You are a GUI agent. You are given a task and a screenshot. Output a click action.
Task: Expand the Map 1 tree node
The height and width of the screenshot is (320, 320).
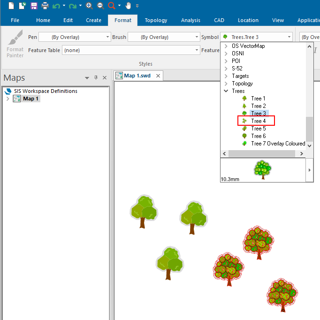(8, 99)
